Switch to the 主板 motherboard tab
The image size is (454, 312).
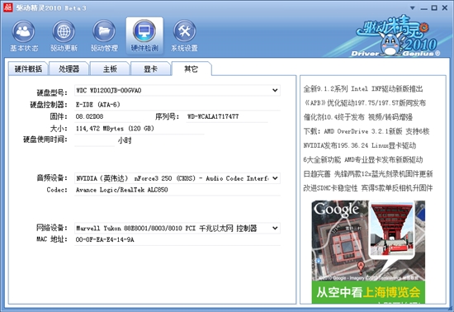(110, 69)
